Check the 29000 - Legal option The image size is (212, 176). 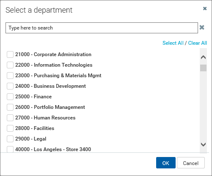10,139
